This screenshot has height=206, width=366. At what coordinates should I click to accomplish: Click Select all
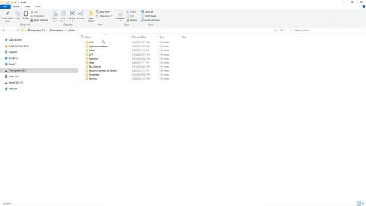147,11
